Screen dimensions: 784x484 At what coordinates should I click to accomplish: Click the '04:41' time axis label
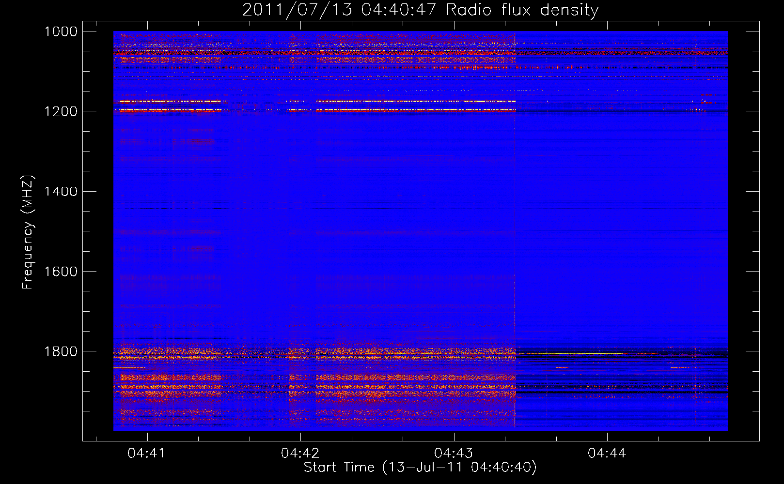[x=146, y=454]
